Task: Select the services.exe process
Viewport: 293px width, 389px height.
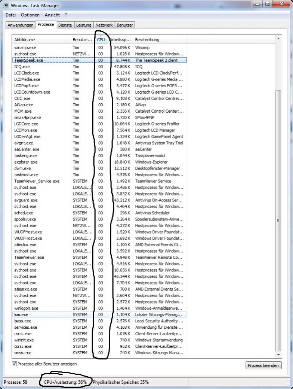Action: tap(99, 328)
